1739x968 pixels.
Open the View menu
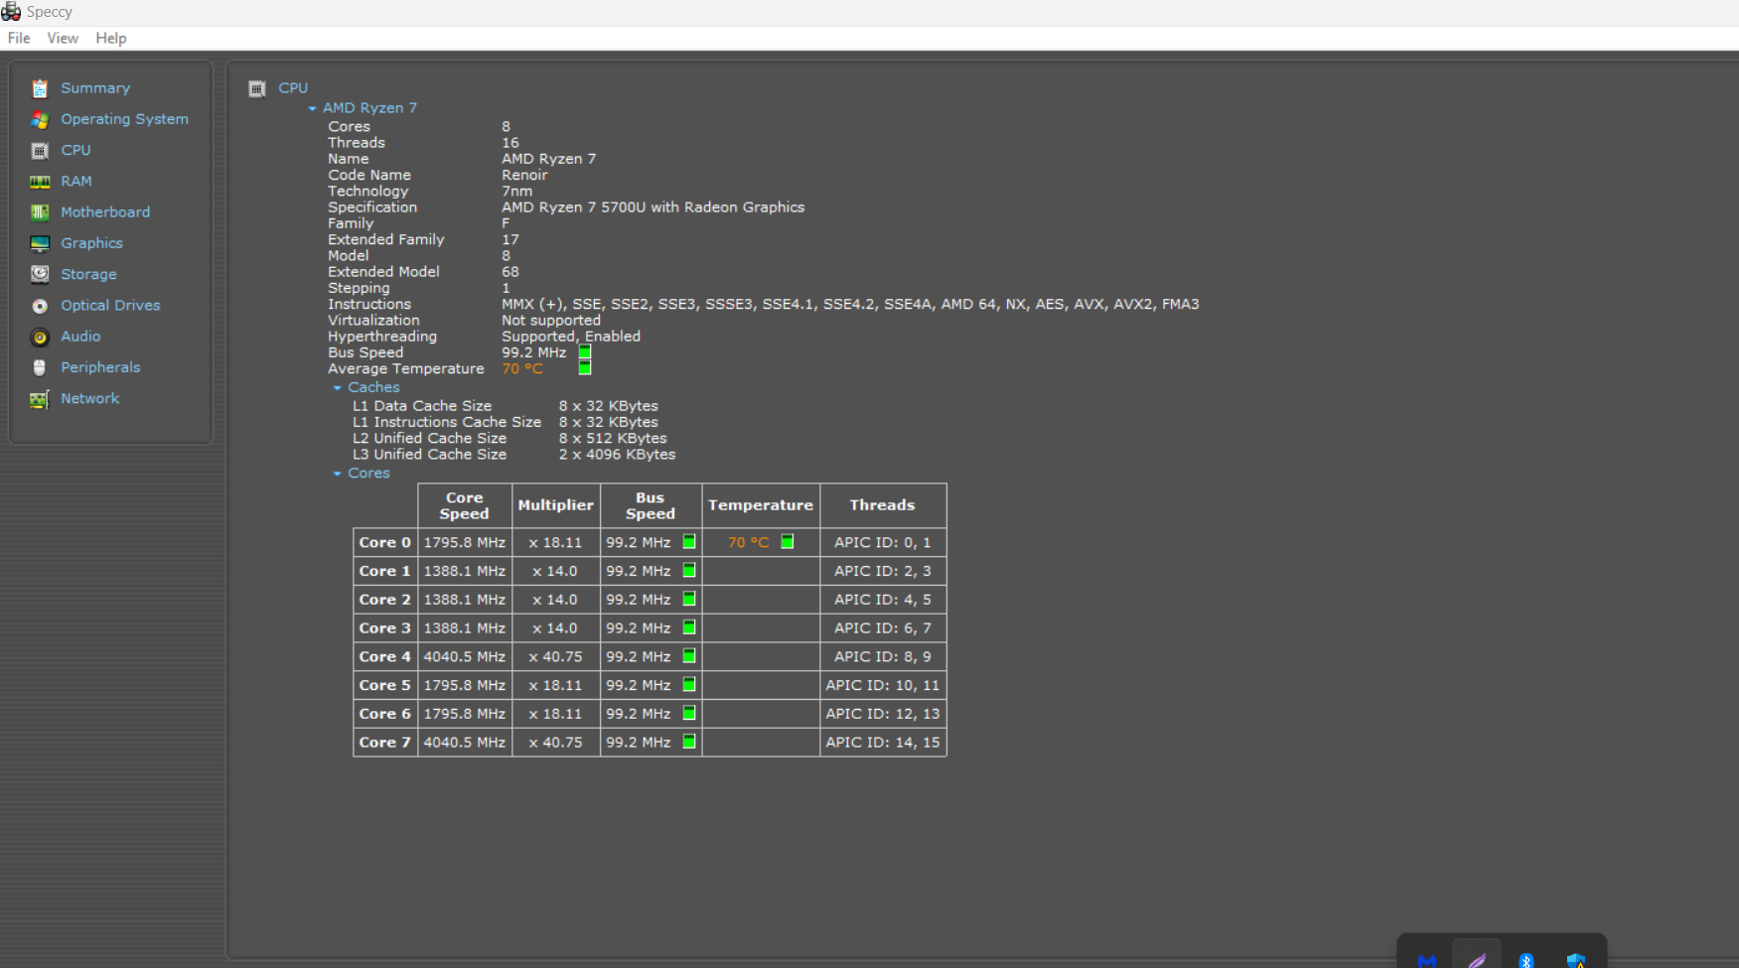coord(63,38)
